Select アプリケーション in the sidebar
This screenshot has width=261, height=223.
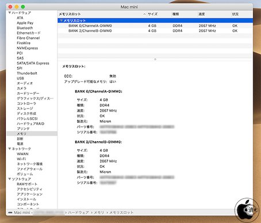tap(30, 194)
